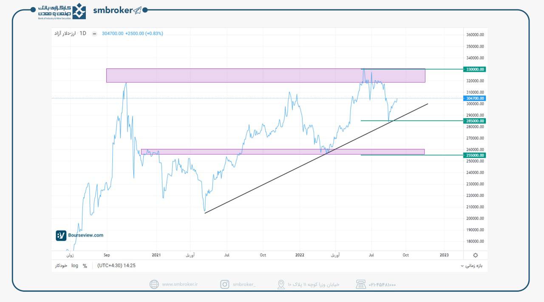Open the ارز-دلار آزاد symbol title
544x302 pixels.
(65, 33)
